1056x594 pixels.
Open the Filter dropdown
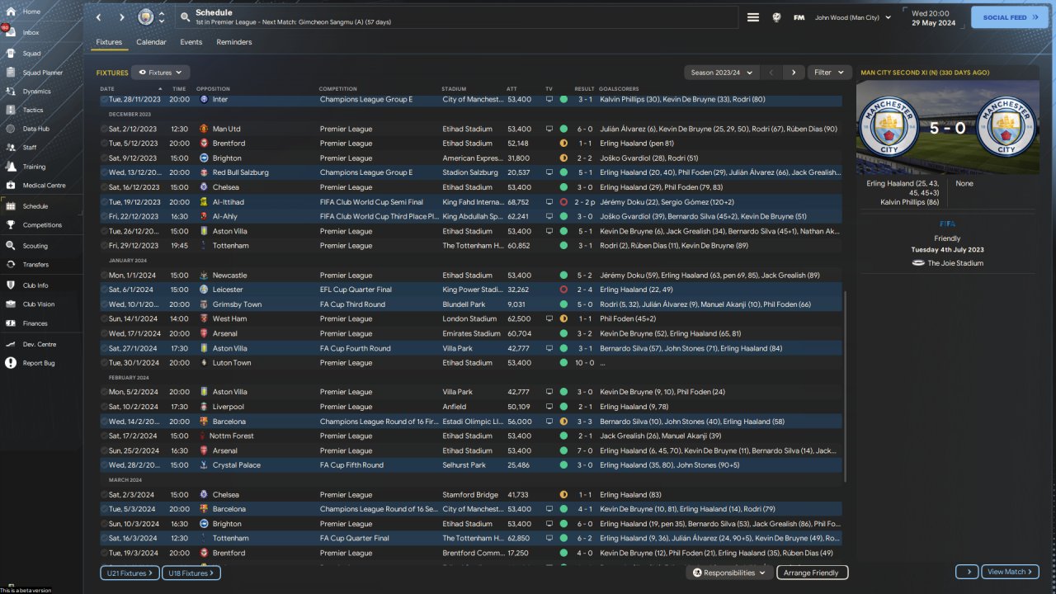pos(829,73)
